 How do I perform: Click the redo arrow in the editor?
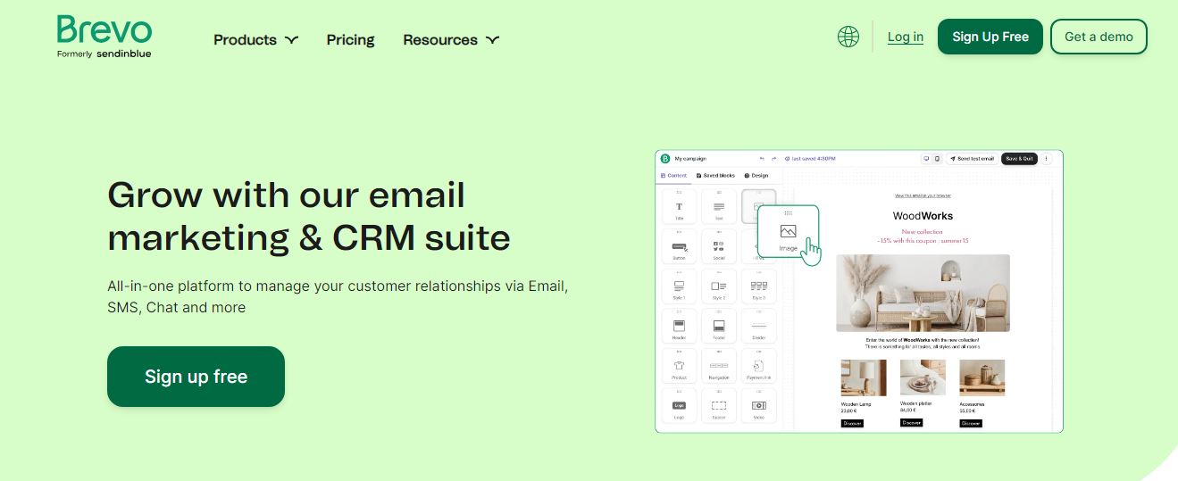(774, 159)
